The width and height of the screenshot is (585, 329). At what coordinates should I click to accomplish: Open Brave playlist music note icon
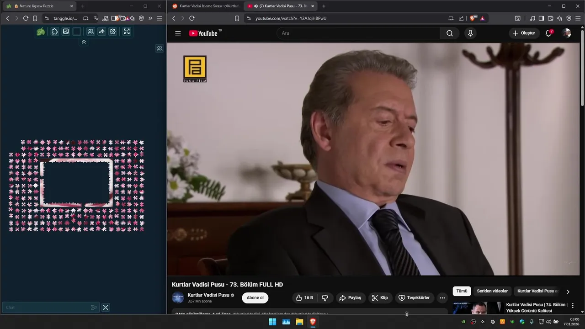click(x=532, y=18)
